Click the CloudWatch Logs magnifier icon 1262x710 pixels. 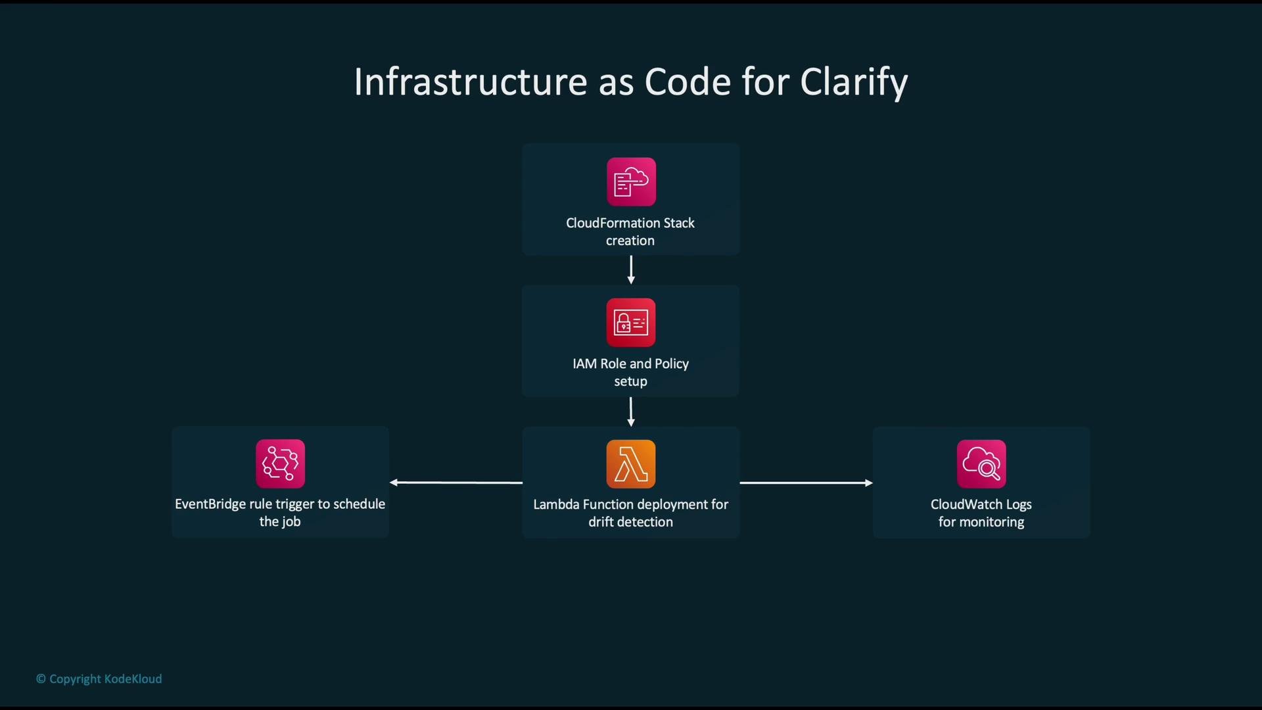click(981, 463)
